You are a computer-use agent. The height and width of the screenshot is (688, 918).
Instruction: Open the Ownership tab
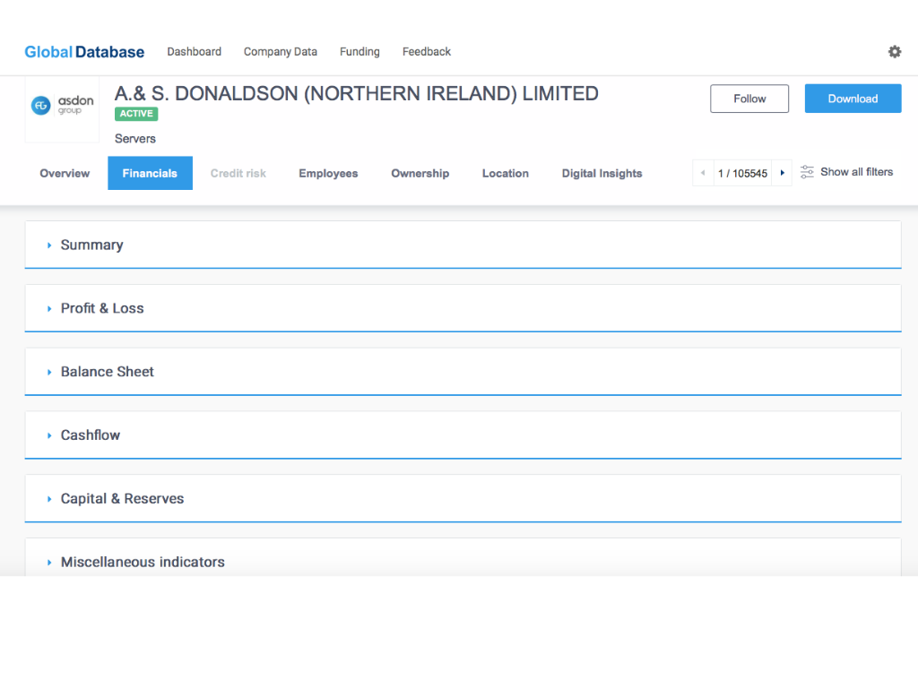[420, 174]
